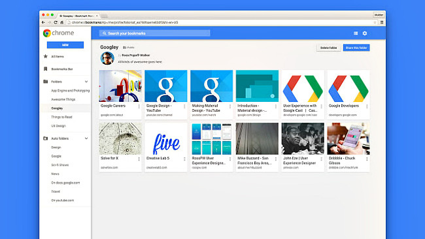Click developers.google.com URL on Google Developers card
The height and width of the screenshot is (239, 425).
pos(343,115)
